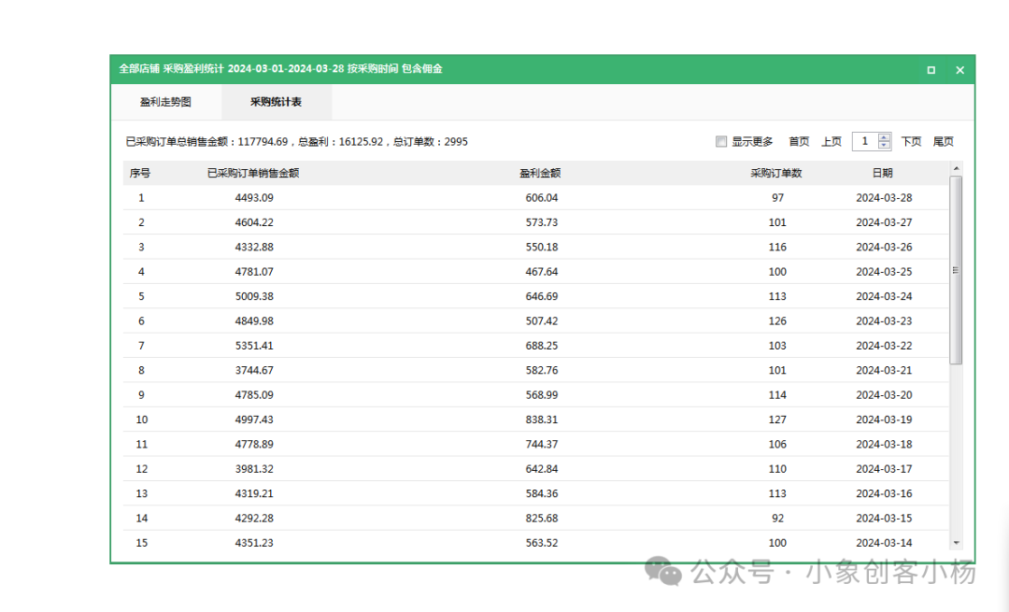Screen dimensions: 1009x612
Task: Sort by 日期 column header
Action: 883,173
